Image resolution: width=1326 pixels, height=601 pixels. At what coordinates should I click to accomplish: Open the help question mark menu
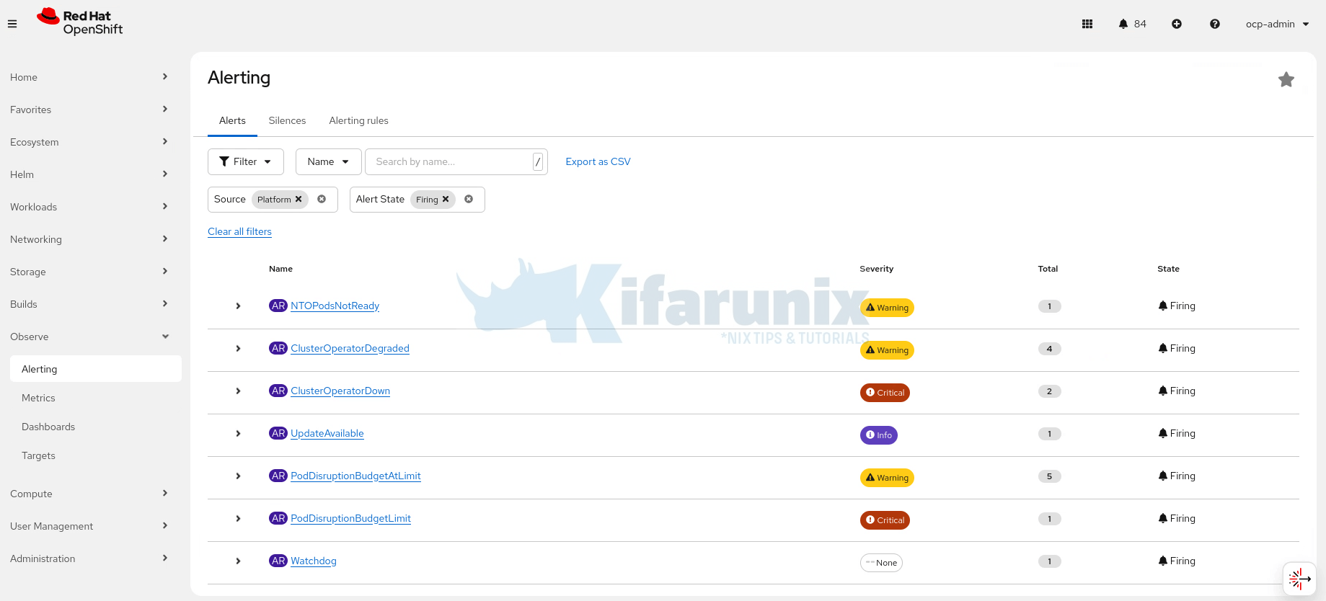point(1215,24)
